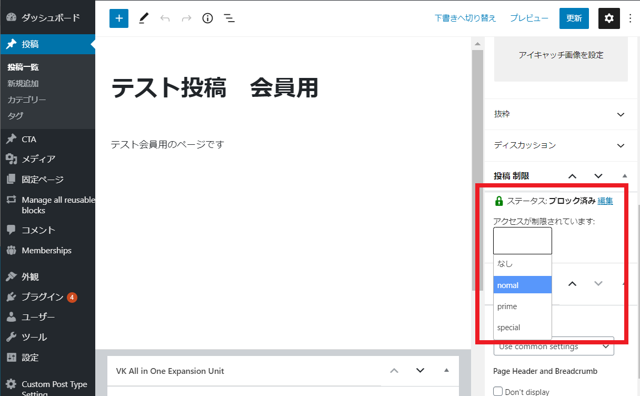Image resolution: width=640 pixels, height=396 pixels.
Task: Choose なし from the access dropdown
Action: [x=523, y=264]
